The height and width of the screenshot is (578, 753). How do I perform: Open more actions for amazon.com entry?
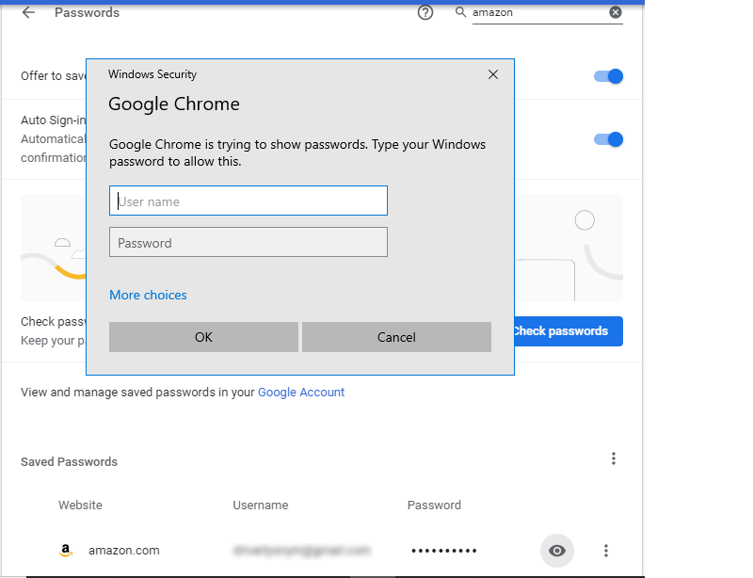point(606,551)
